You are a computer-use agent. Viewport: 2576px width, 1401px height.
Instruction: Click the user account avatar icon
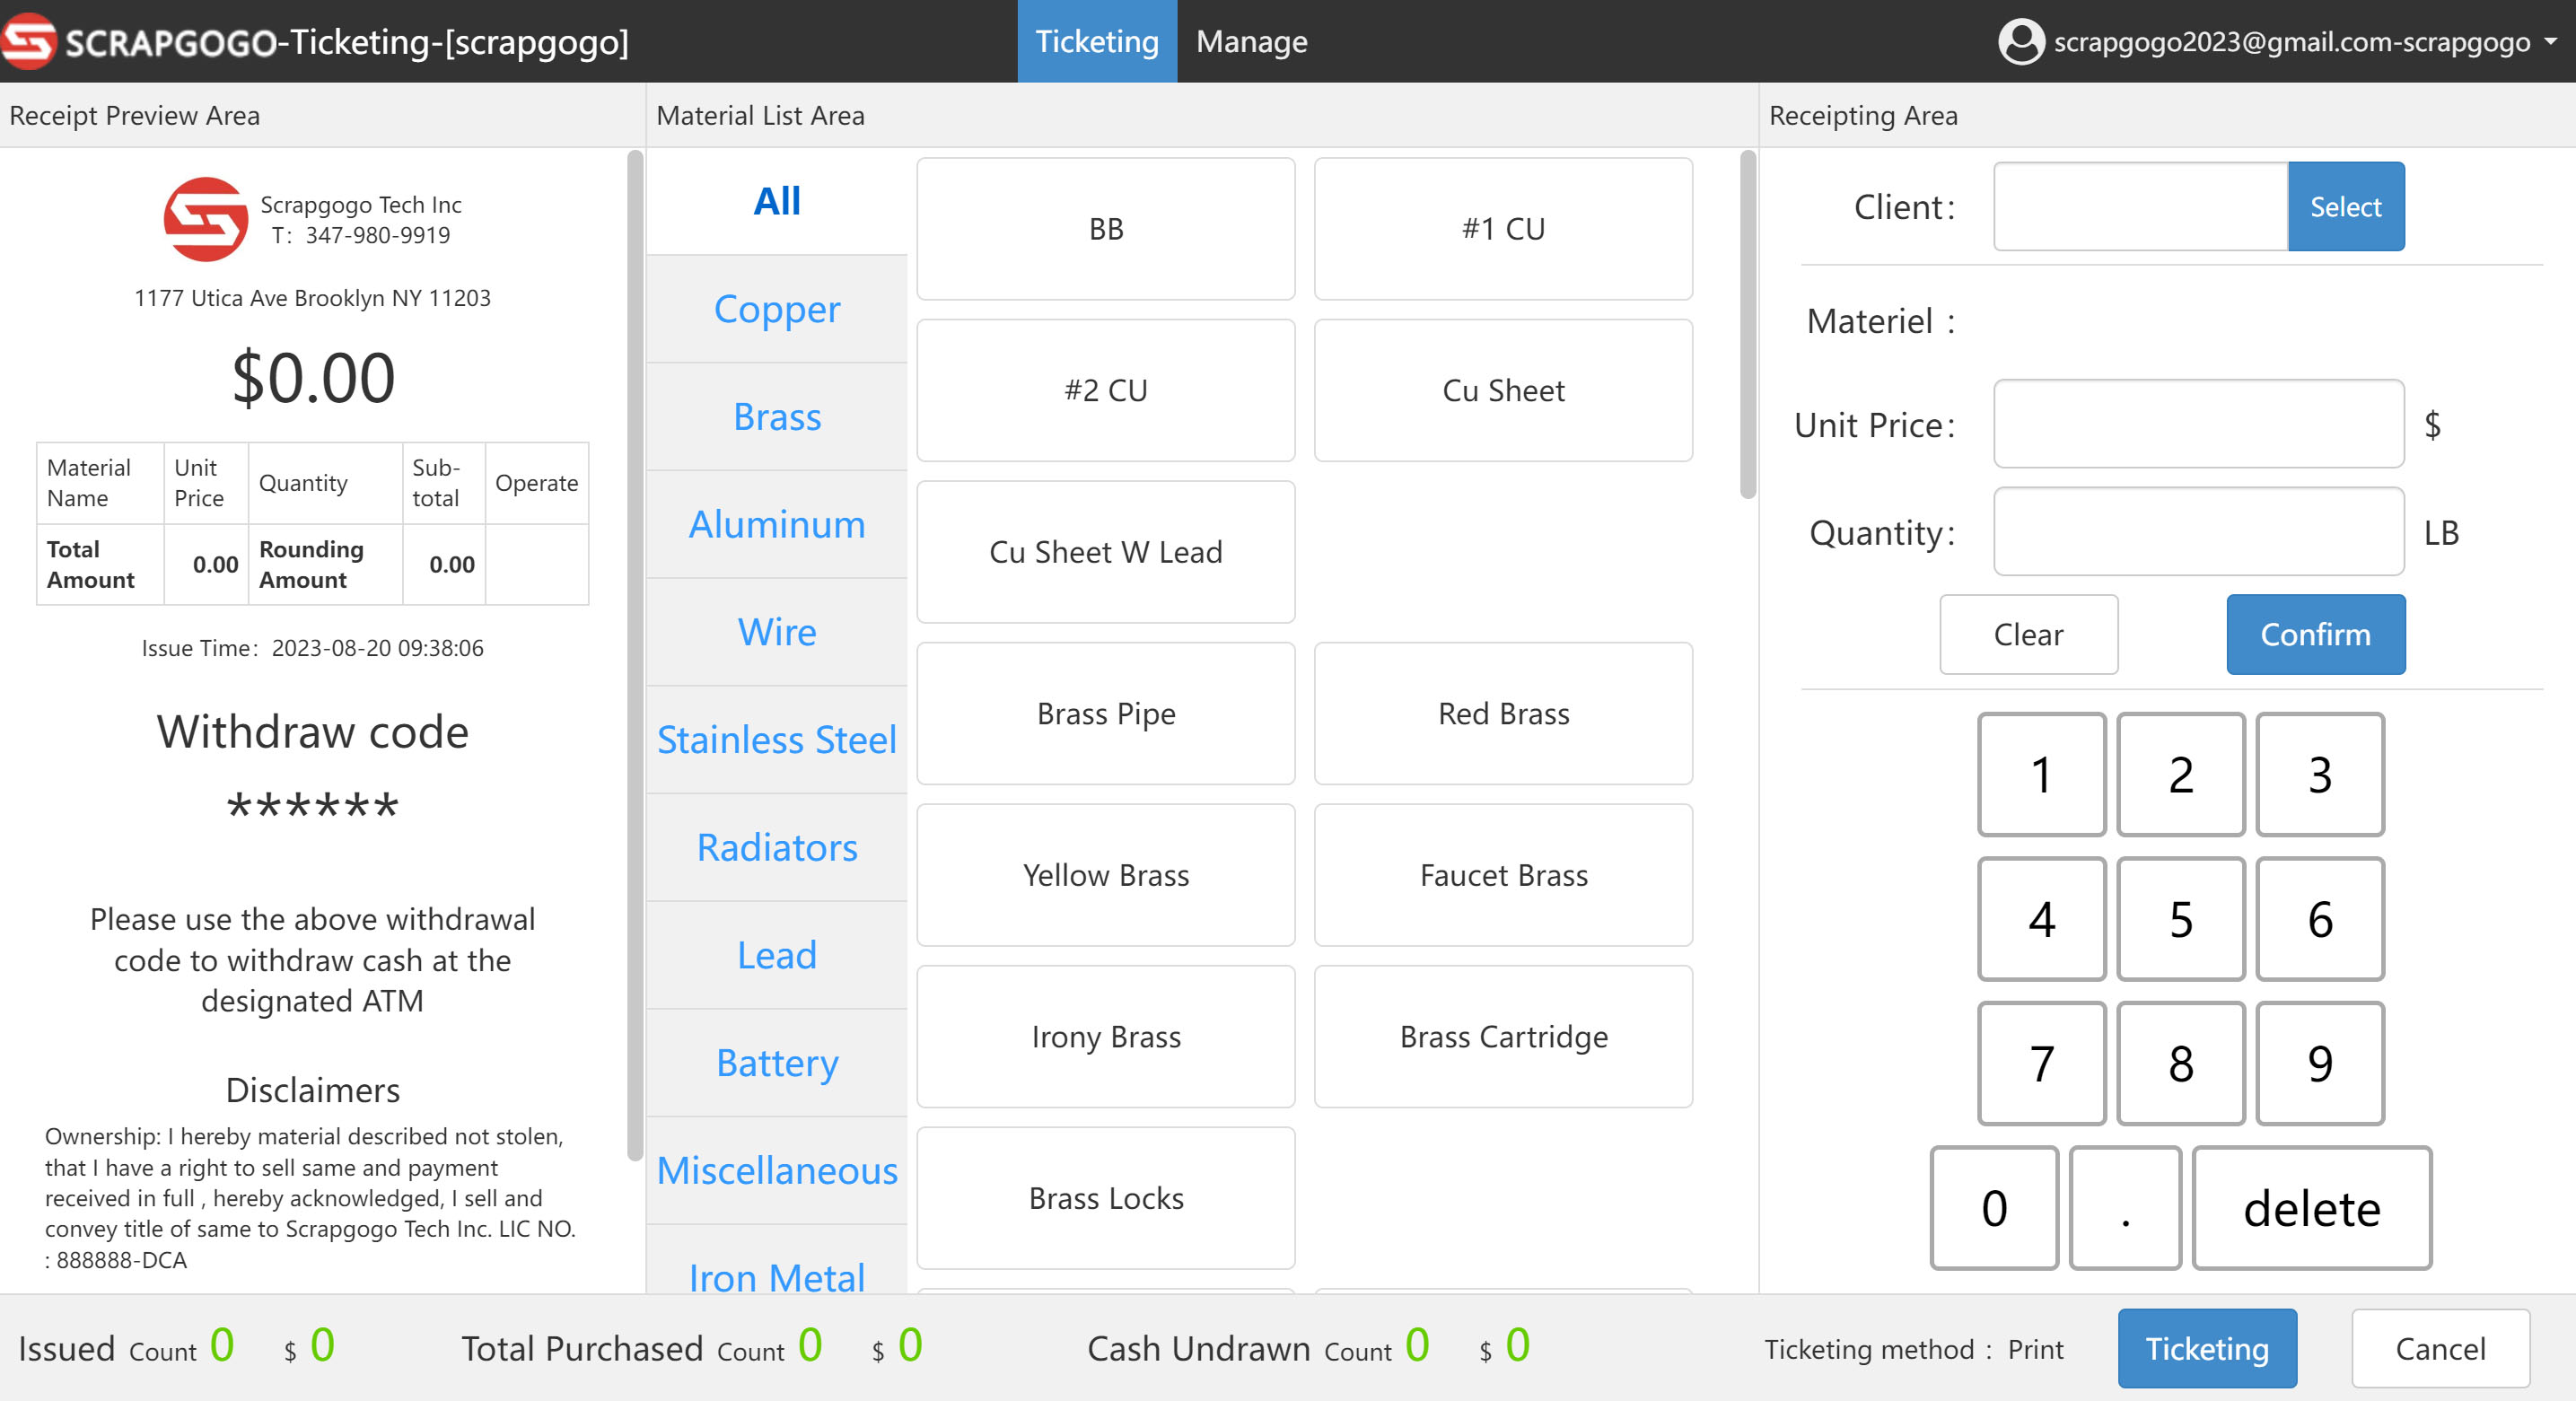coord(2020,42)
